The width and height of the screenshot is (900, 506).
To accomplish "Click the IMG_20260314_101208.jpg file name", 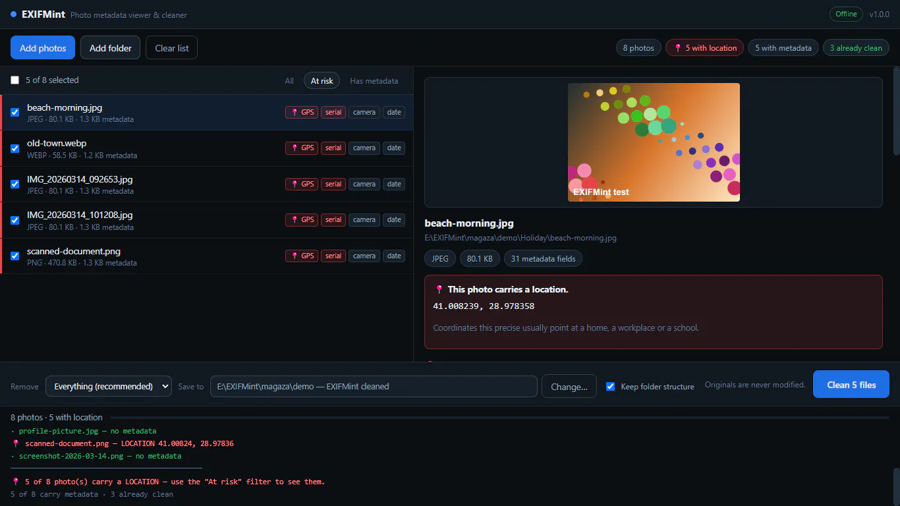I will (x=80, y=215).
